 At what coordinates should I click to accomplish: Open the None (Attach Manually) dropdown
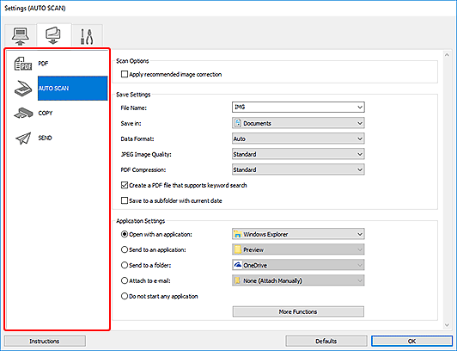tap(298, 280)
